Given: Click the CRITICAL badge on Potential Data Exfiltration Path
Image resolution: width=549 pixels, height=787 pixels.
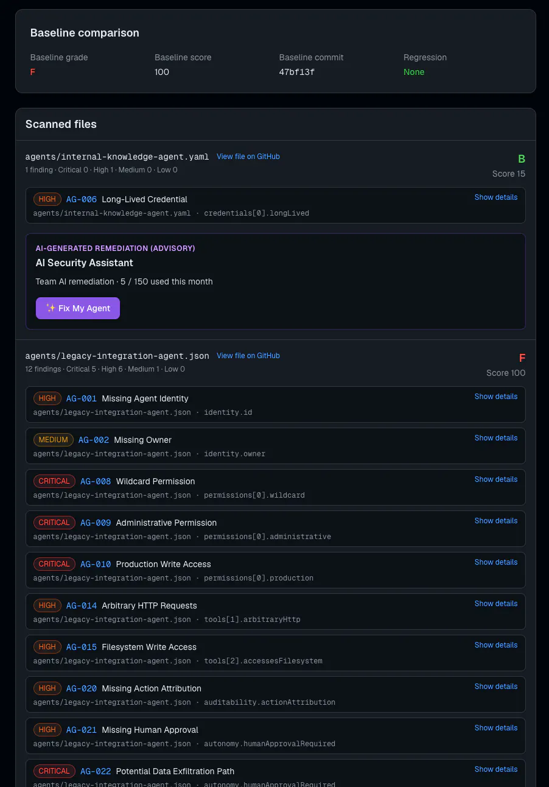Looking at the screenshot, I should pos(54,771).
